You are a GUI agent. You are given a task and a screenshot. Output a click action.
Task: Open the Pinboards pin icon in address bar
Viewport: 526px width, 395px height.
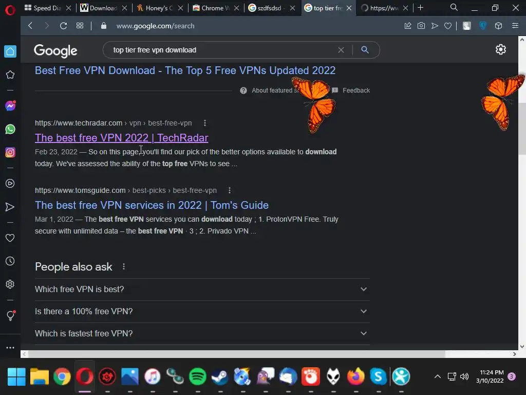pos(408,26)
